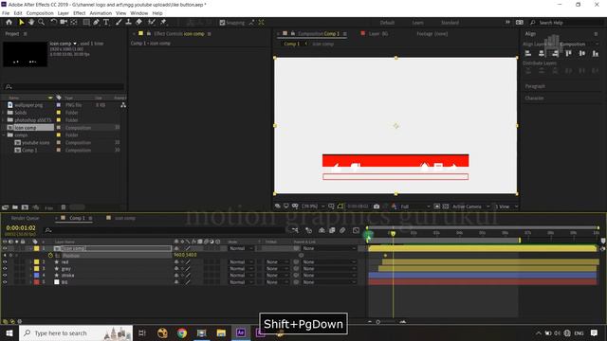Click align bottom edges icon
The height and width of the screenshot is (341, 607).
(596, 53)
